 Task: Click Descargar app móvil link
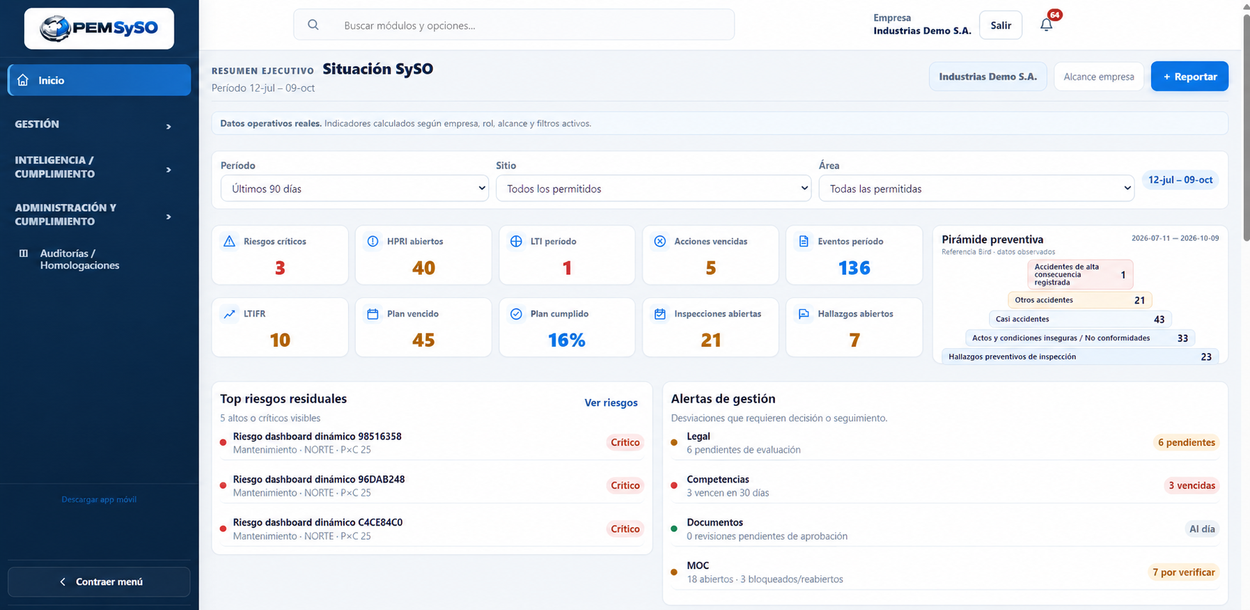(x=99, y=499)
